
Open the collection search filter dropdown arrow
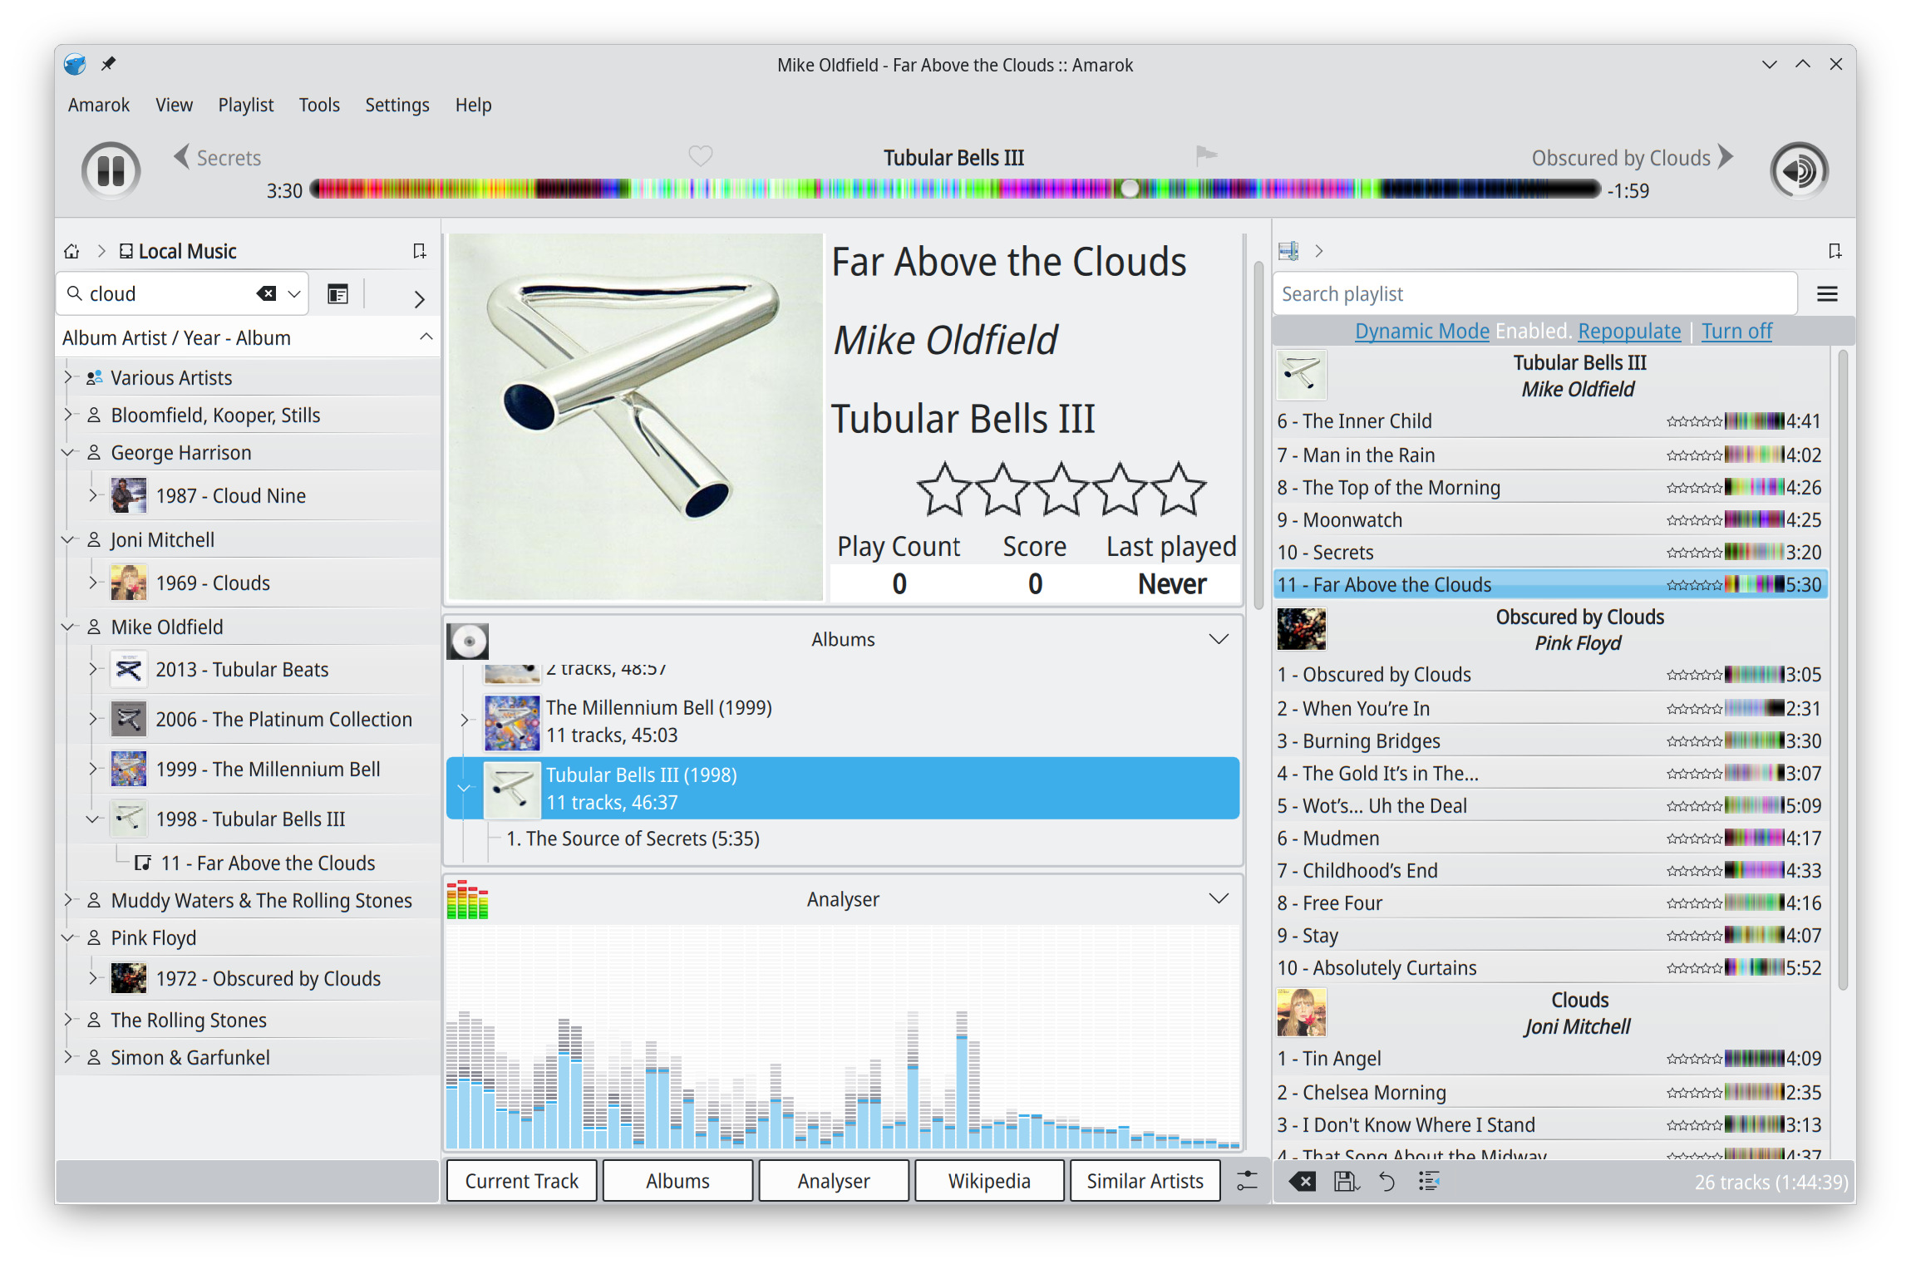point(294,294)
